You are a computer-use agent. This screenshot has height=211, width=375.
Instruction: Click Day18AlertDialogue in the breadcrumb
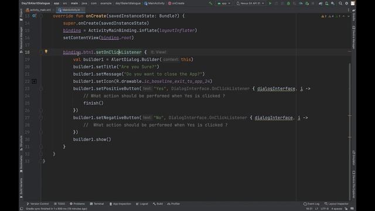pos(36,4)
